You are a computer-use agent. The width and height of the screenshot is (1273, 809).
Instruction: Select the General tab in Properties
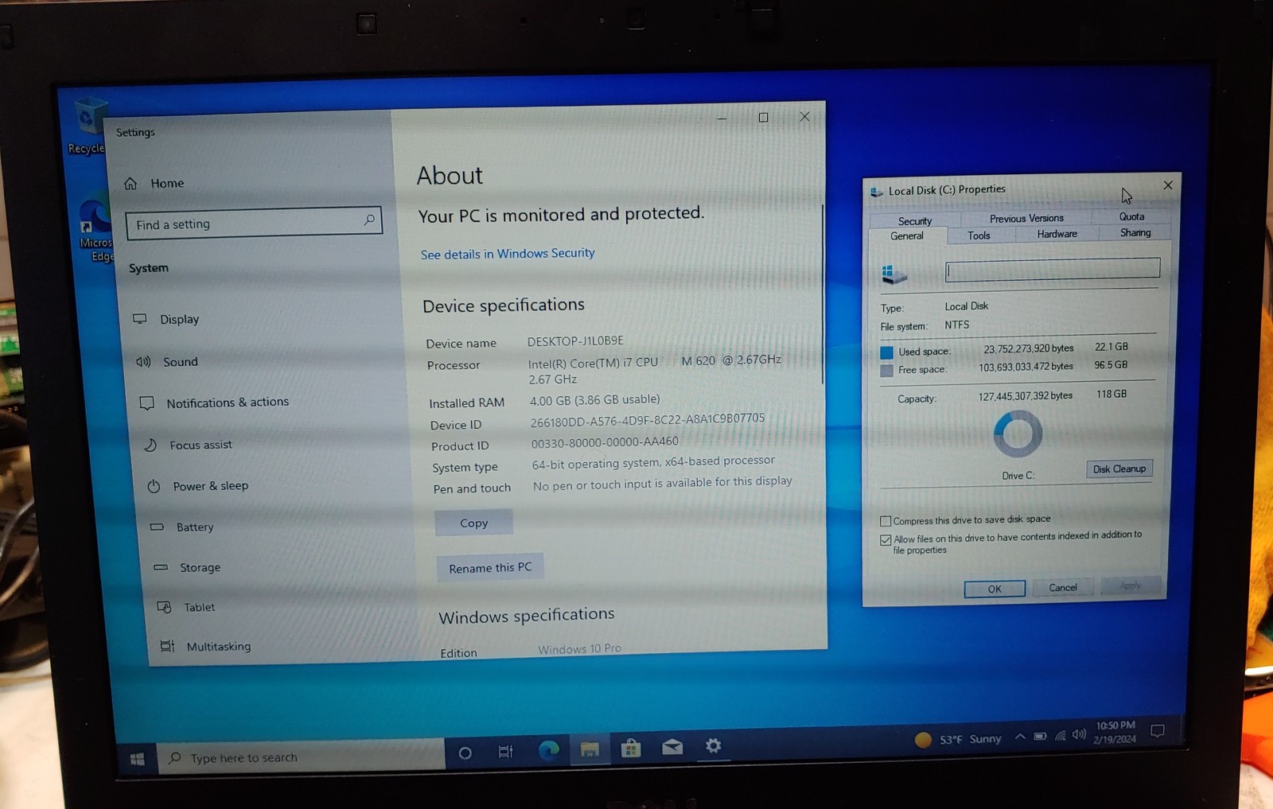coord(907,236)
